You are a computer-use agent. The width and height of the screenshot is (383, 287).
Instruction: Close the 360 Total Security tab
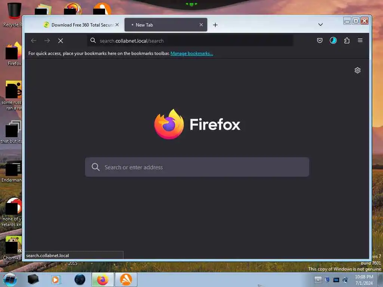coord(117,25)
